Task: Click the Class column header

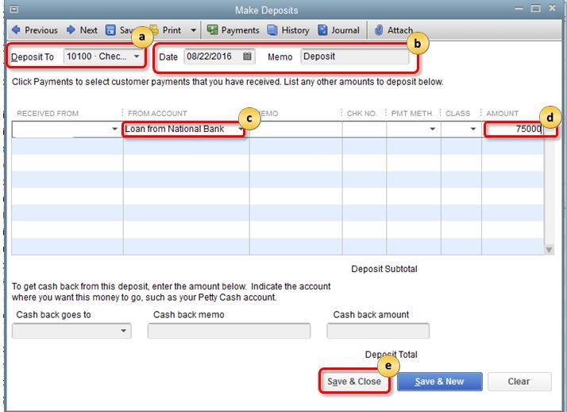Action: click(x=457, y=113)
